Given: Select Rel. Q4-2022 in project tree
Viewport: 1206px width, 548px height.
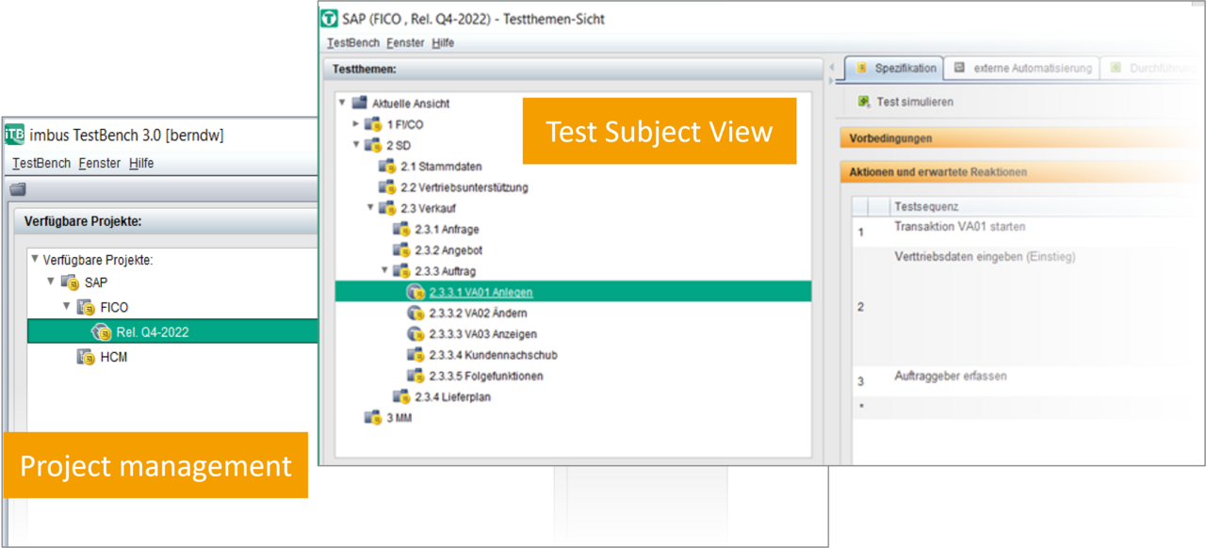Looking at the screenshot, I should [x=152, y=332].
